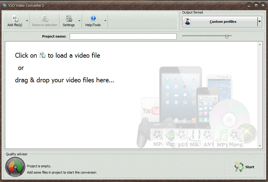Expand the Help/Tools dropdown arrow
Viewport: 268px width, 182px height.
pos(105,21)
